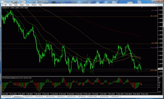Click the 50 1.41823 Fibonacci level label
Viewport: 164px width, 99px height.
coord(155,10)
